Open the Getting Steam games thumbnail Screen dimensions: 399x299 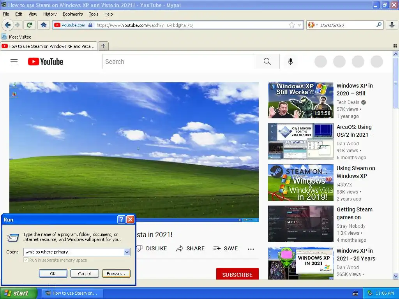[300, 224]
